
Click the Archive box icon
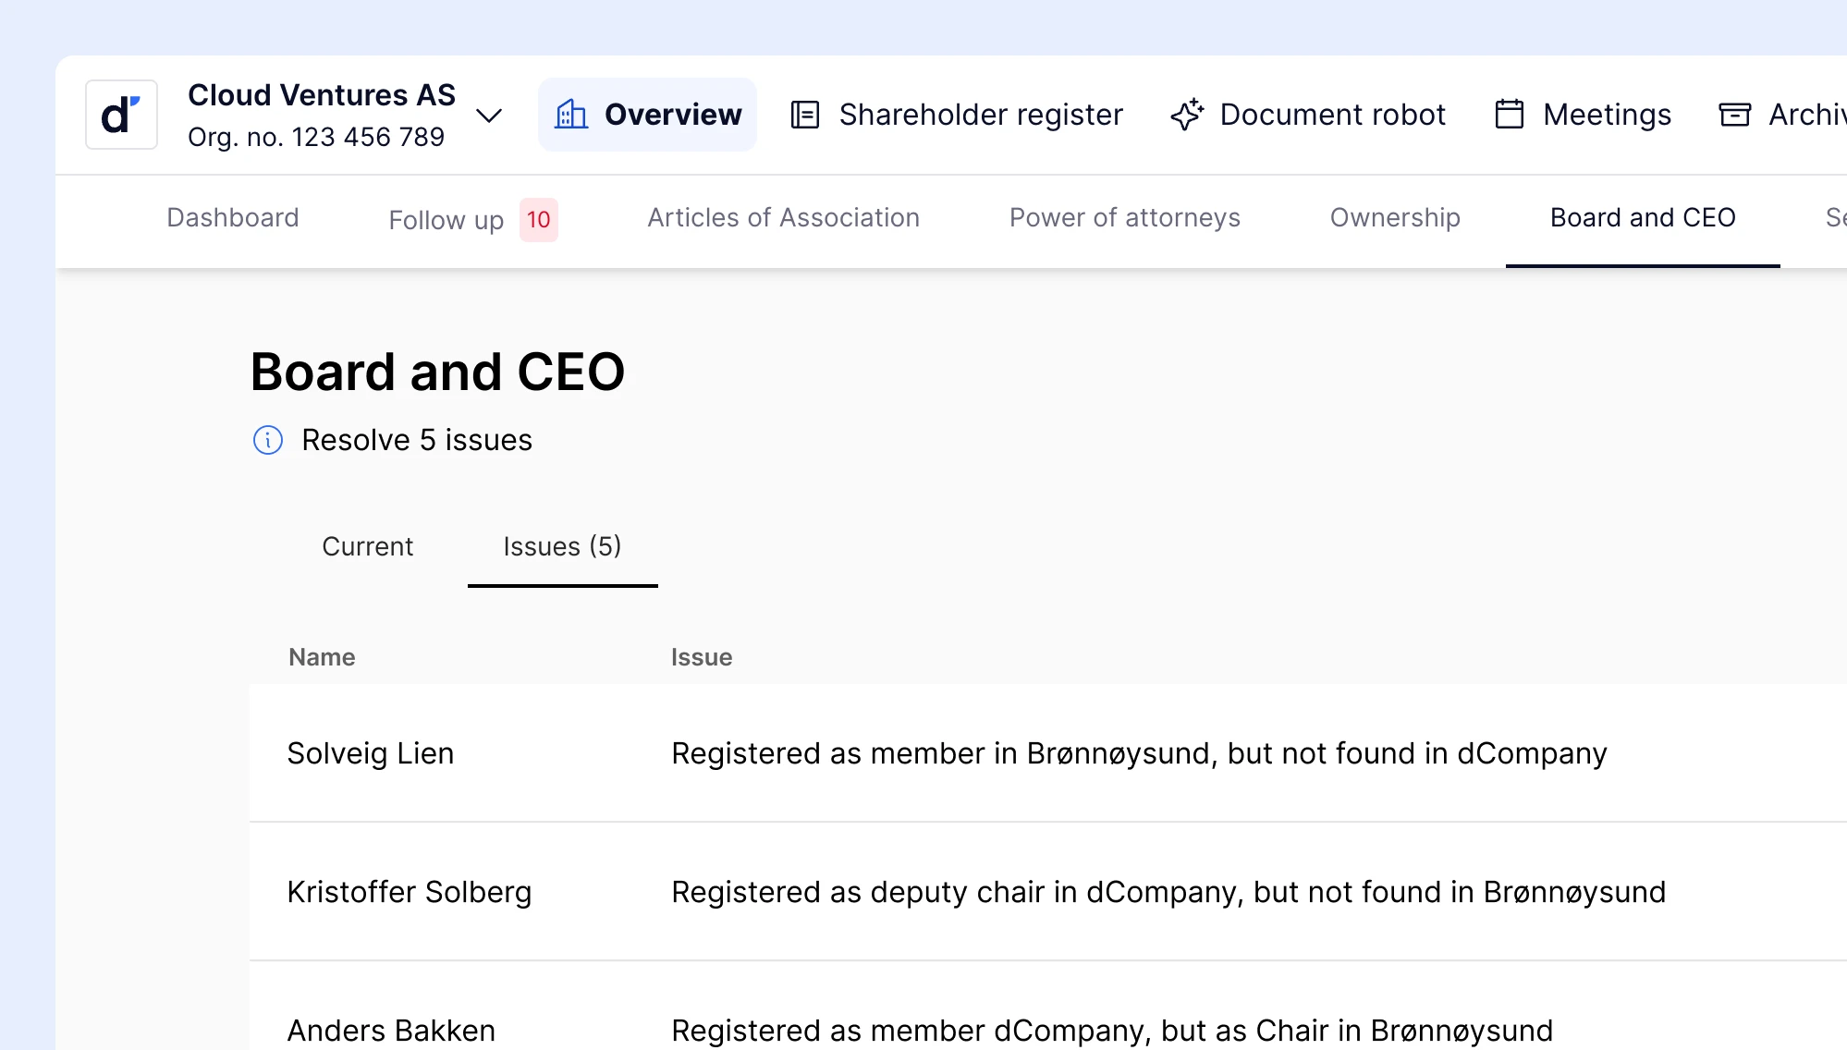pos(1734,115)
